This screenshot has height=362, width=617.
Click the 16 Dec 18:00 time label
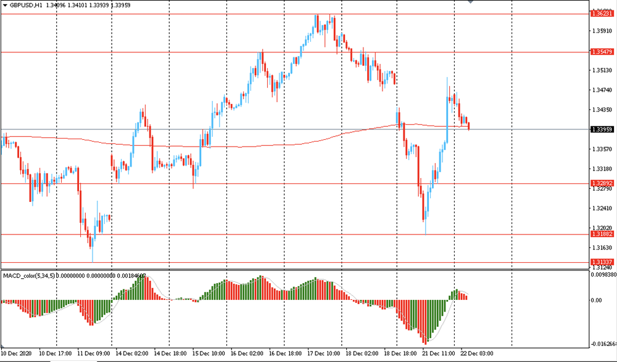285,353
